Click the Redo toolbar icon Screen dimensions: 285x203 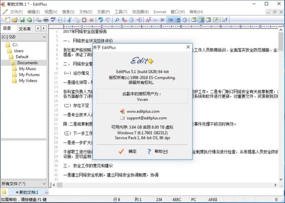pos(108,20)
